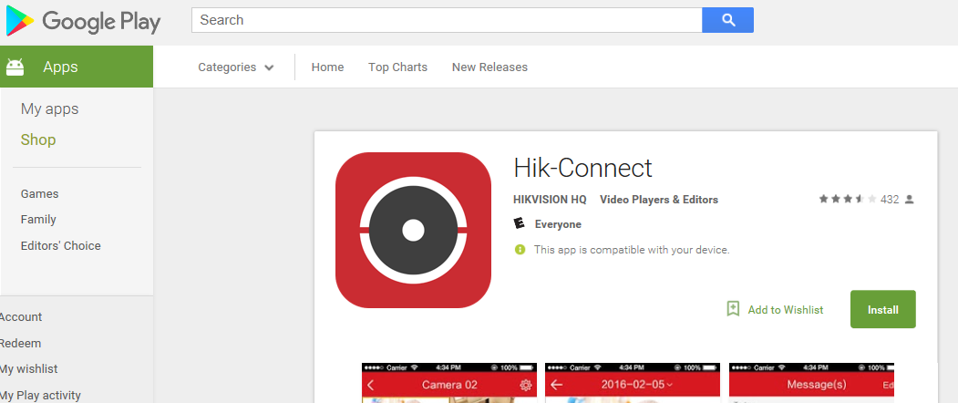
Task: Click the blue search magnifier button
Action: tap(727, 20)
